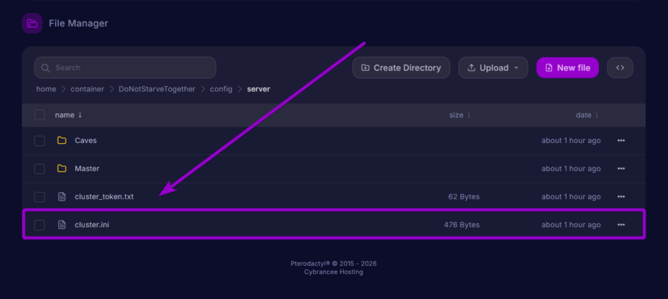
Task: Open config breadcrumb
Action: click(221, 89)
